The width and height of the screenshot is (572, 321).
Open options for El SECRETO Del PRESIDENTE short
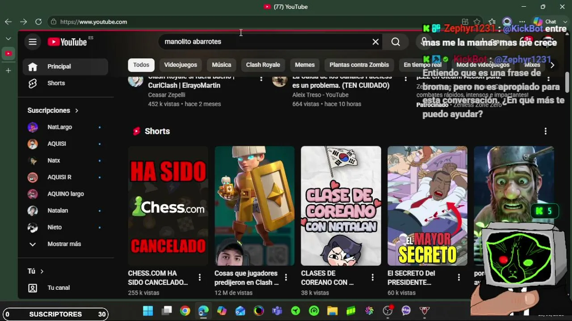458,278
